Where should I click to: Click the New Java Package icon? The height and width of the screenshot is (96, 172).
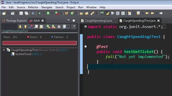click(66, 13)
